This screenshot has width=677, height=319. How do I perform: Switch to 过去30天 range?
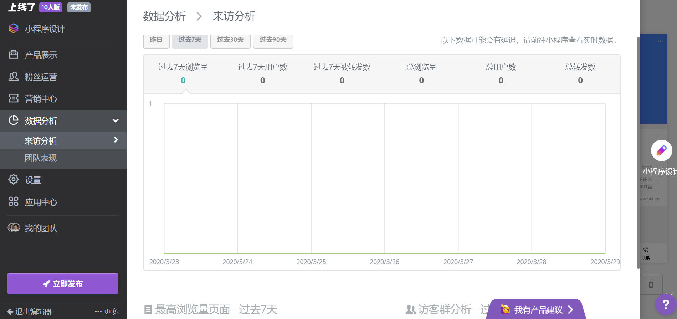pyautogui.click(x=230, y=40)
